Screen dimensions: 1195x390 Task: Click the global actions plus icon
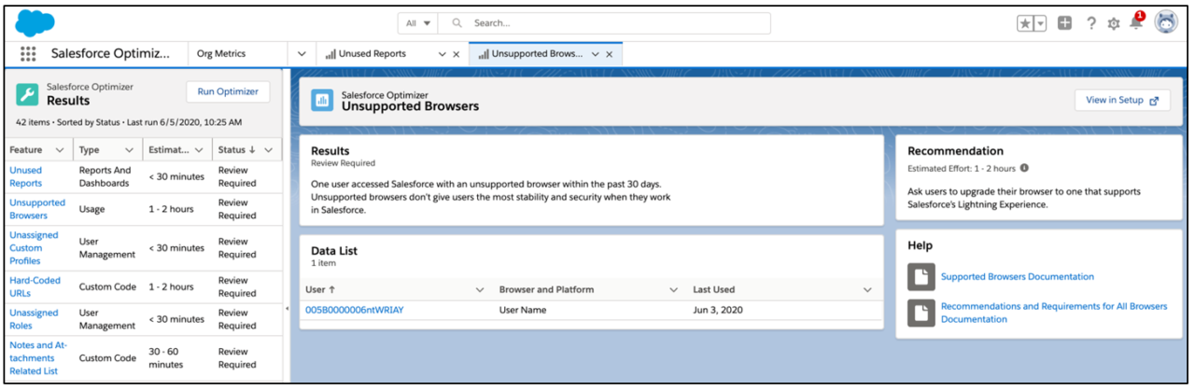click(1064, 23)
